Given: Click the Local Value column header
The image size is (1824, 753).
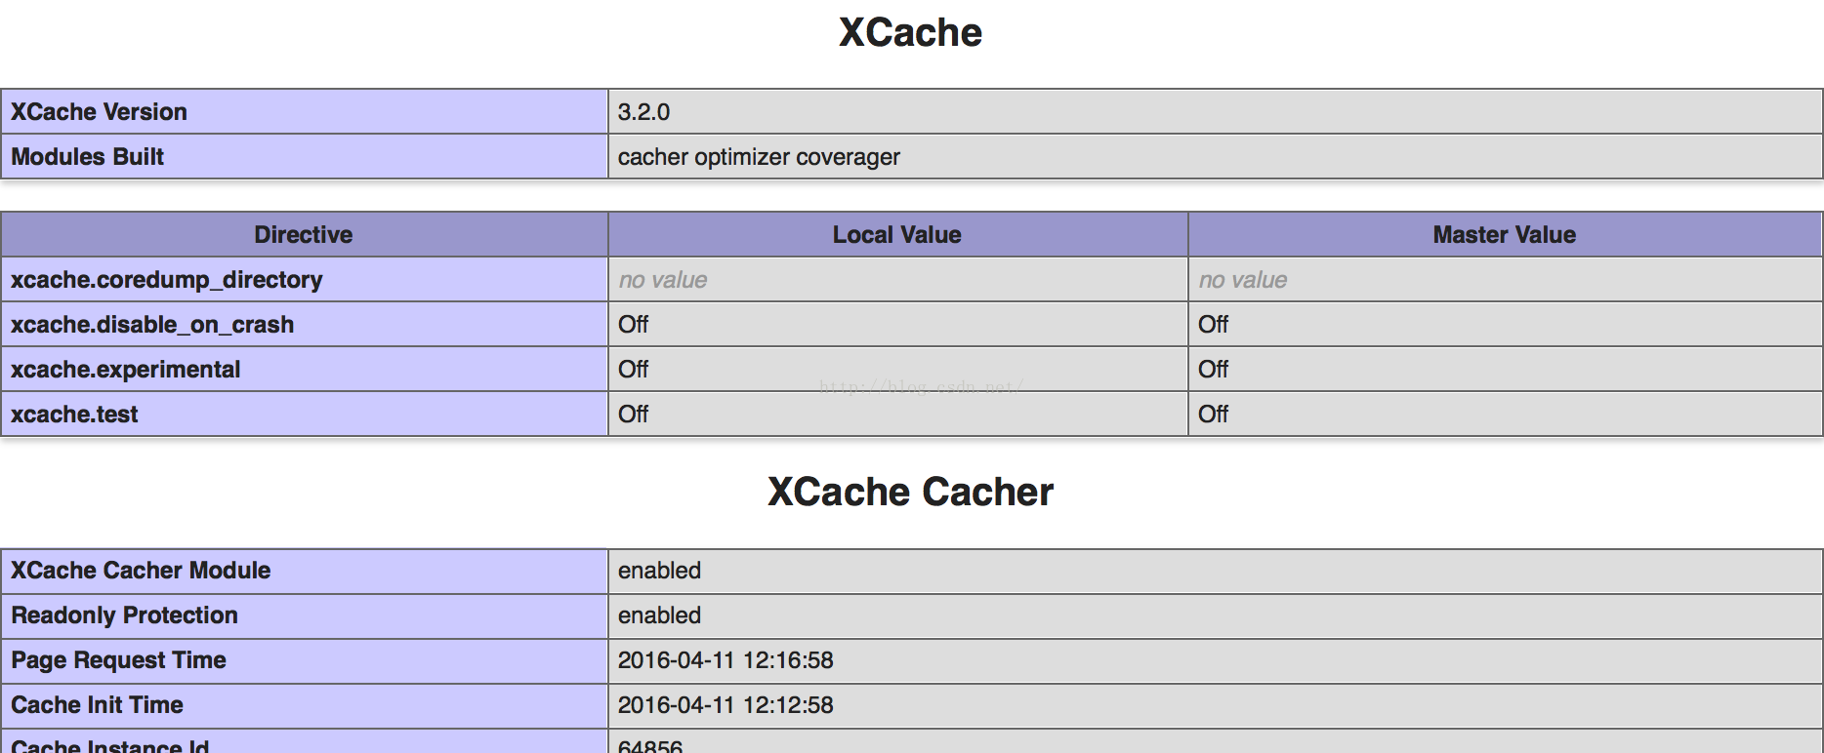Looking at the screenshot, I should pos(897,235).
